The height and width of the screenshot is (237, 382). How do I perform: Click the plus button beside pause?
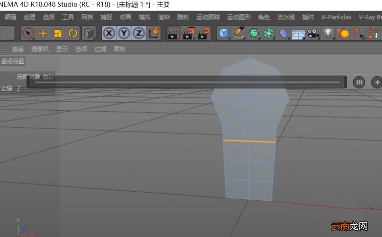[377, 82]
